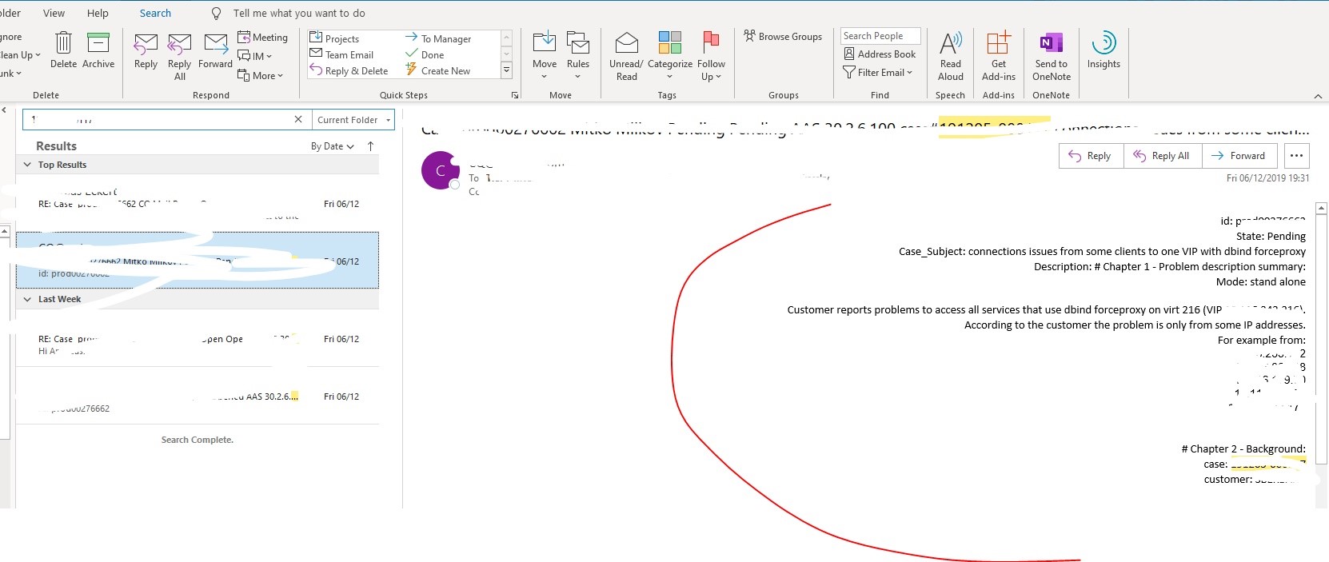Click Reply All in reading pane
Viewport: 1329px width, 562px height.
point(1162,156)
